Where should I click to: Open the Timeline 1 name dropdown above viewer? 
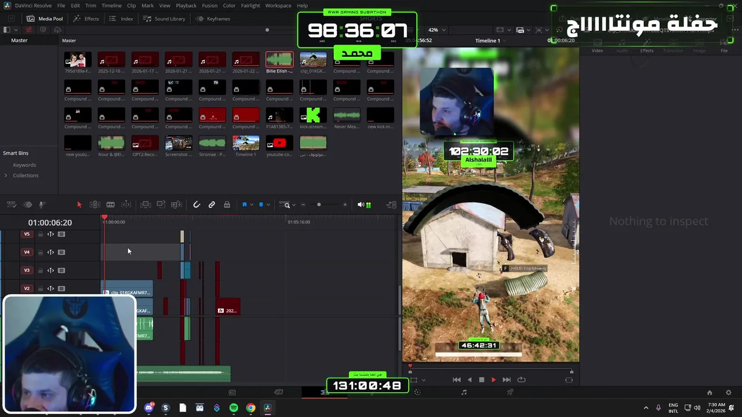coord(504,41)
